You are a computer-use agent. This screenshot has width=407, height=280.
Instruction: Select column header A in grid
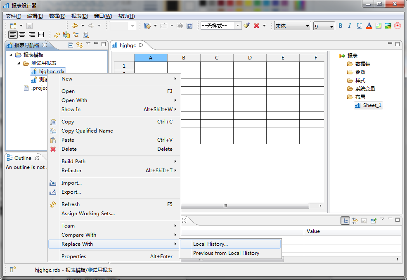pyautogui.click(x=151, y=58)
